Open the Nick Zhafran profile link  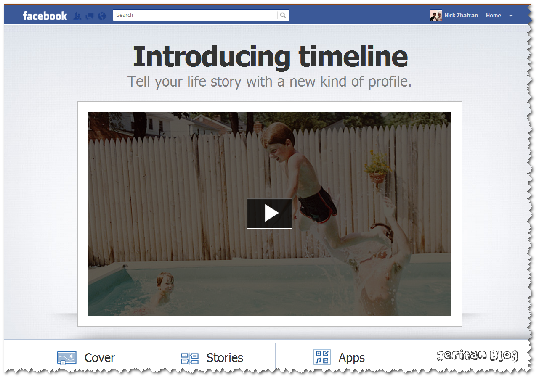tap(461, 16)
